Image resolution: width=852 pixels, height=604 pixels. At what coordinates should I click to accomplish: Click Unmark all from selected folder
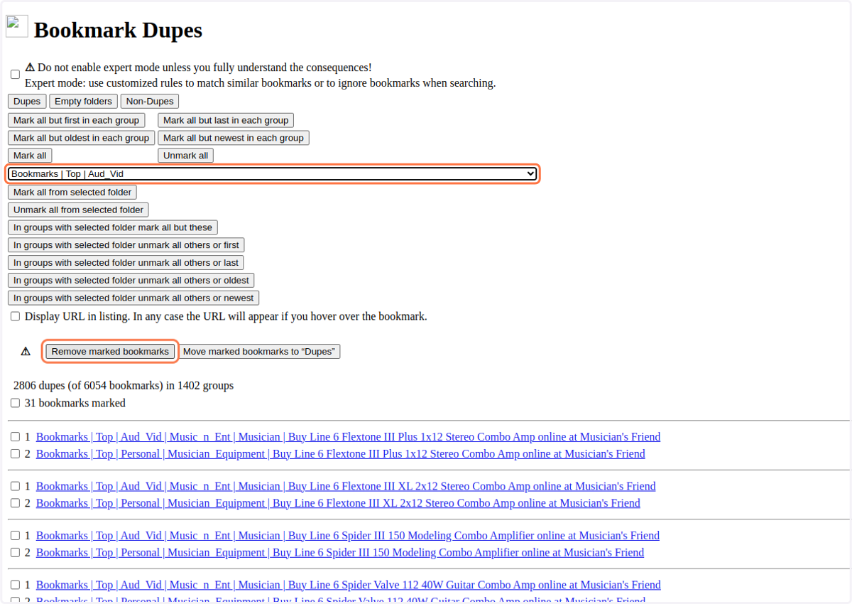[78, 210]
